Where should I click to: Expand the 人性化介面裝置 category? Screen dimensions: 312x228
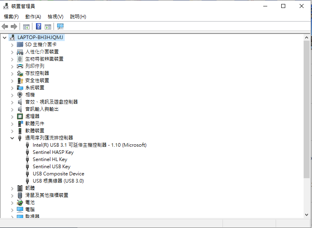tap(12, 52)
